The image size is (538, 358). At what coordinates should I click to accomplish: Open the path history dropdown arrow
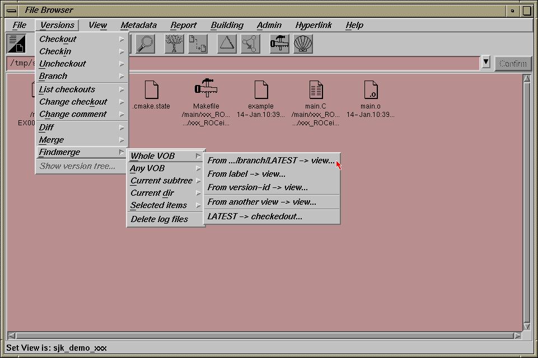pos(486,63)
